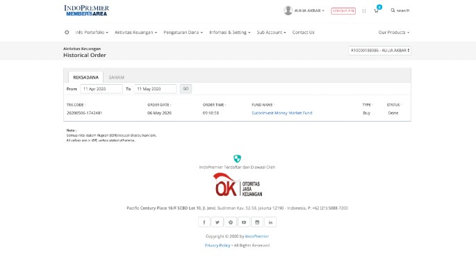Click the 06 May 2020 order date cell
Viewport: 476px width, 262px height.
pyautogui.click(x=159, y=113)
